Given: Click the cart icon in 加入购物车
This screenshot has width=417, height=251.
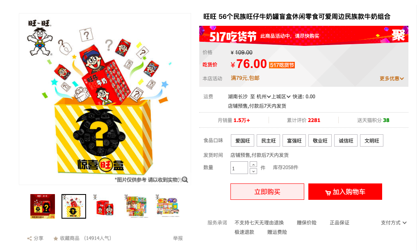Looking at the screenshot, I should tap(328, 192).
